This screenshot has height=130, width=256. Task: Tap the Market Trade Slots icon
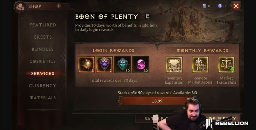click(x=226, y=65)
